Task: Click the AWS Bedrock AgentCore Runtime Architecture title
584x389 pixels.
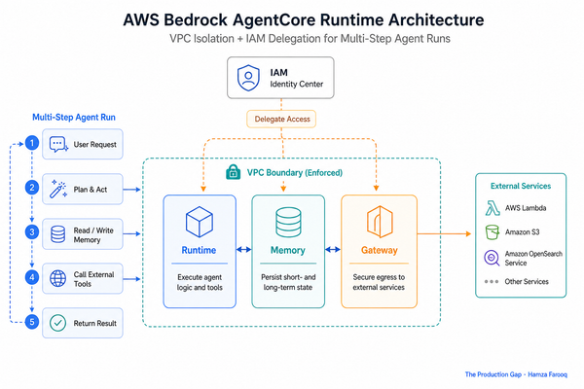Action: point(303,19)
